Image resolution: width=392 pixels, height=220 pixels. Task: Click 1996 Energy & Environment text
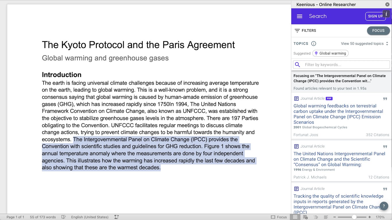pos(314,170)
